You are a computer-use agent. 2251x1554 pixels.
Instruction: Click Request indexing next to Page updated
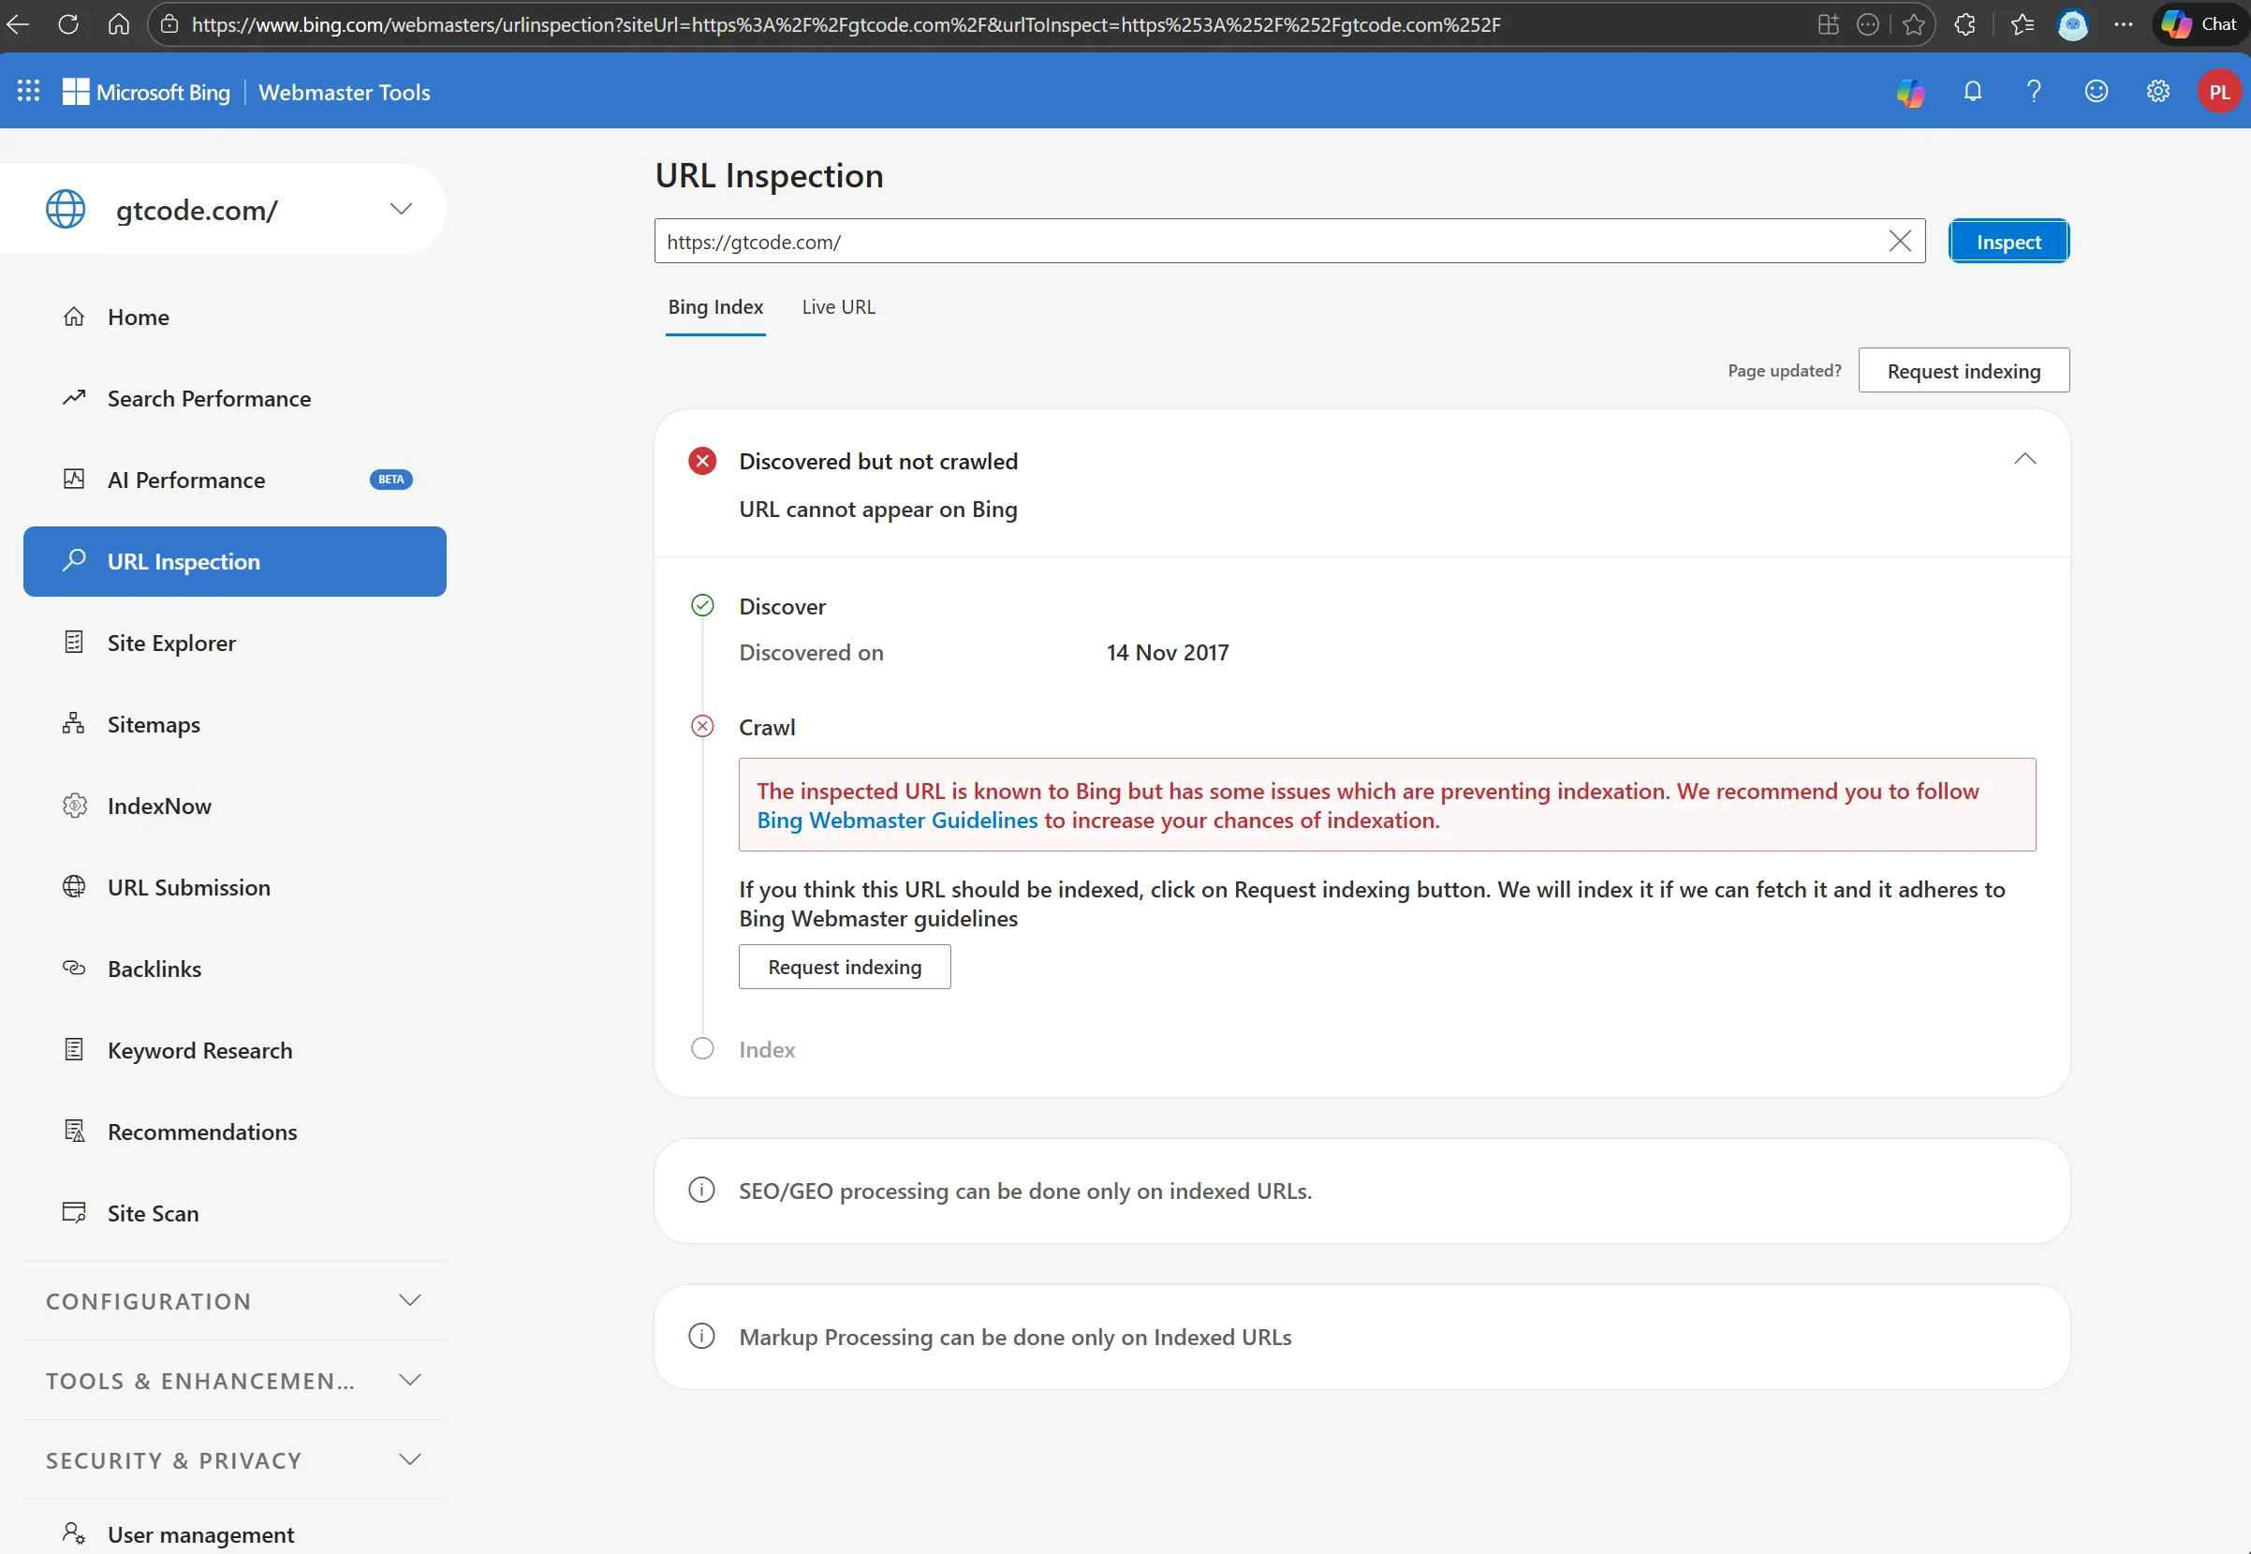click(x=1963, y=371)
